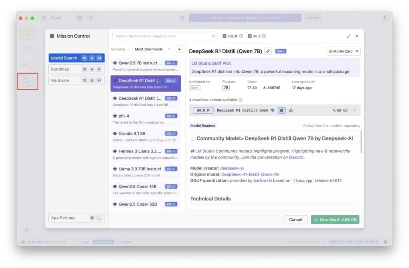Open the DeepSeek-R1-Distill-Qwen-7B original model link

tap(250, 174)
